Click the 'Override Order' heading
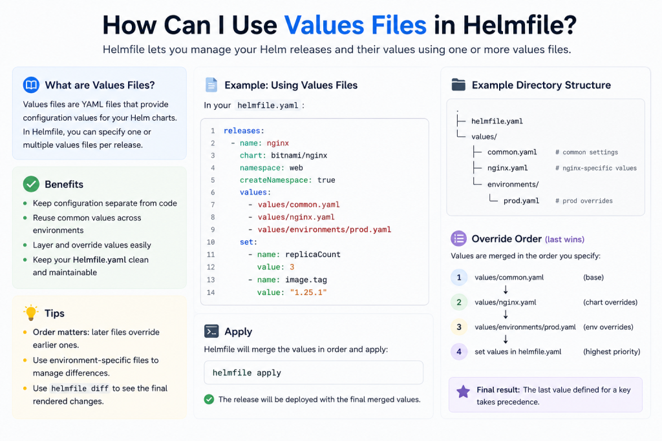 coord(506,239)
